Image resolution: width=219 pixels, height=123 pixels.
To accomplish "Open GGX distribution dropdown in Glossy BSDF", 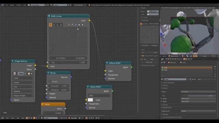I will [99, 96].
